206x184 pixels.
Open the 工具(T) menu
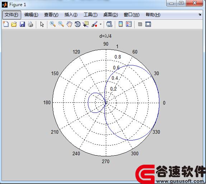(90, 15)
